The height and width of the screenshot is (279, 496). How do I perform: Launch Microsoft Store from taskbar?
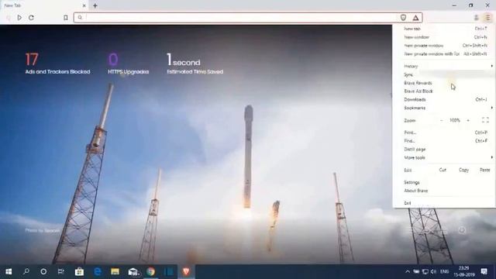(x=79, y=271)
